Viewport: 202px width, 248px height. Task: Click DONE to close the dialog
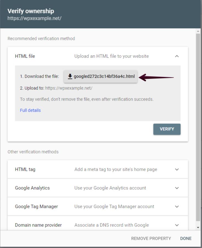pyautogui.click(x=186, y=238)
